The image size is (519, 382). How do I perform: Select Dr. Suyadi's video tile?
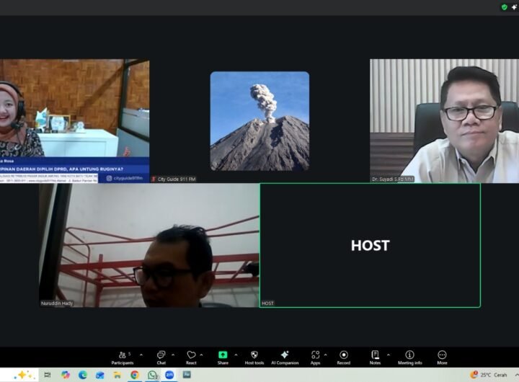[444, 120]
